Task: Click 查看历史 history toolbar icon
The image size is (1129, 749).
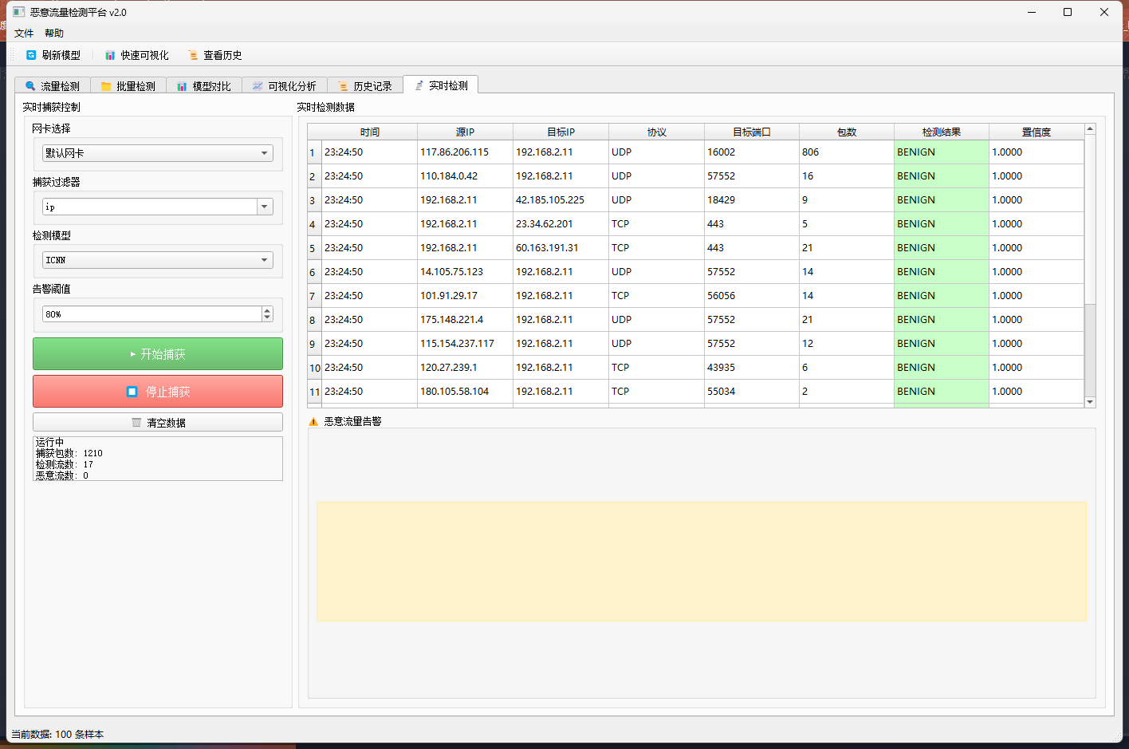Action: click(x=193, y=55)
